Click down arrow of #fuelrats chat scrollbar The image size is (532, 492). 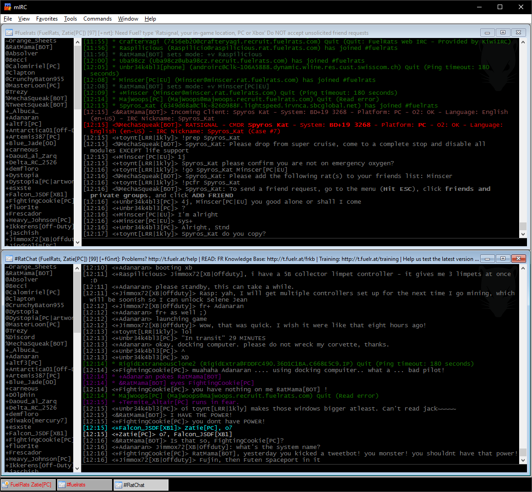523,234
